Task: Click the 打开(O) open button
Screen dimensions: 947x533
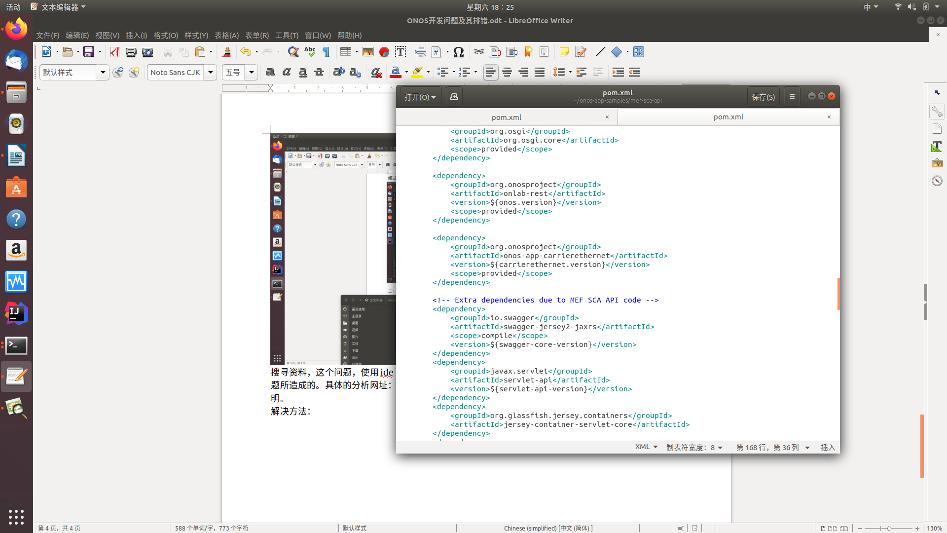Action: point(420,97)
